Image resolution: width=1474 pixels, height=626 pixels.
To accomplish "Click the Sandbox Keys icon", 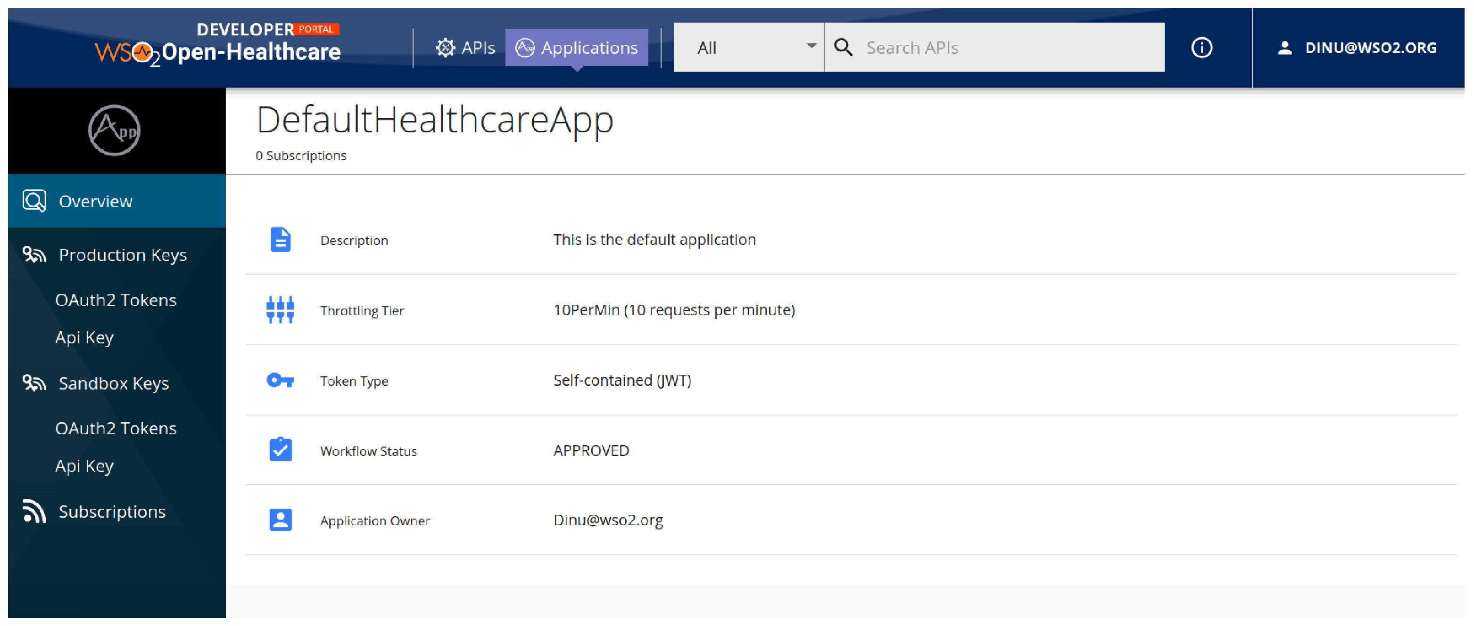I will tap(34, 382).
